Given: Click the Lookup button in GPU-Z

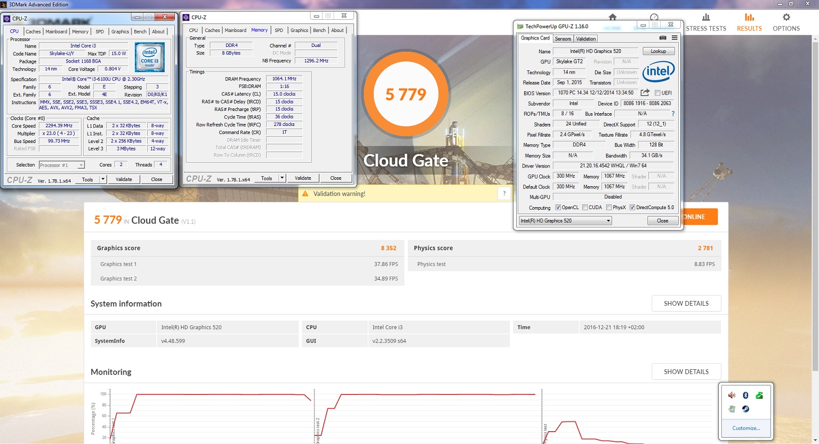Looking at the screenshot, I should pos(659,51).
